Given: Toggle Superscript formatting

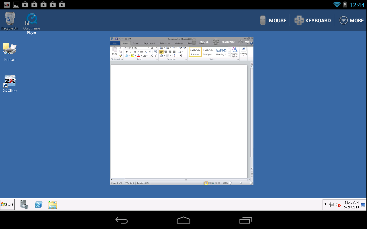Looking at the screenshot, I should tap(150, 52).
